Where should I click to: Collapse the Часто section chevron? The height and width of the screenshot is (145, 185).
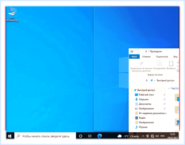tap(169, 88)
